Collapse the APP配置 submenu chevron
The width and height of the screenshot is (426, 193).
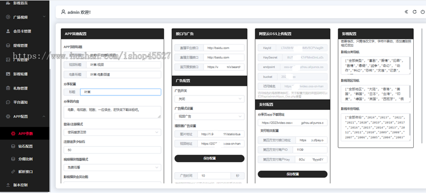coord(44,116)
